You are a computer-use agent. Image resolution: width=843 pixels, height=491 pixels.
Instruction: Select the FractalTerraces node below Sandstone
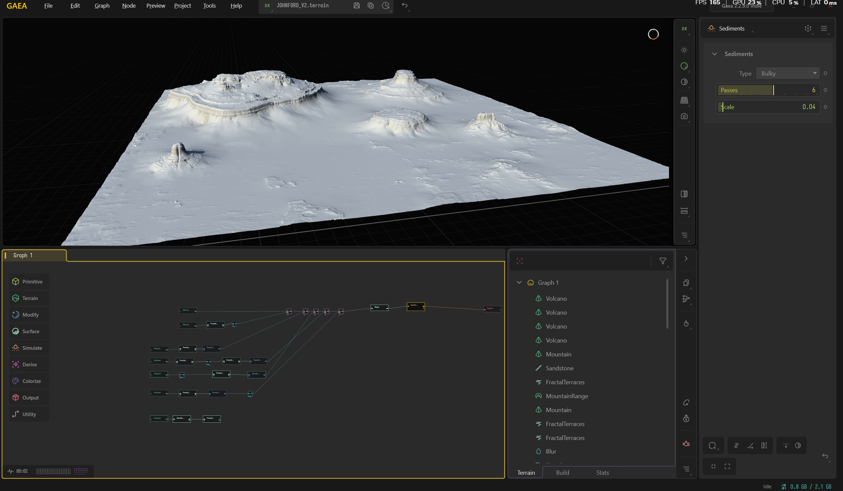(565, 382)
